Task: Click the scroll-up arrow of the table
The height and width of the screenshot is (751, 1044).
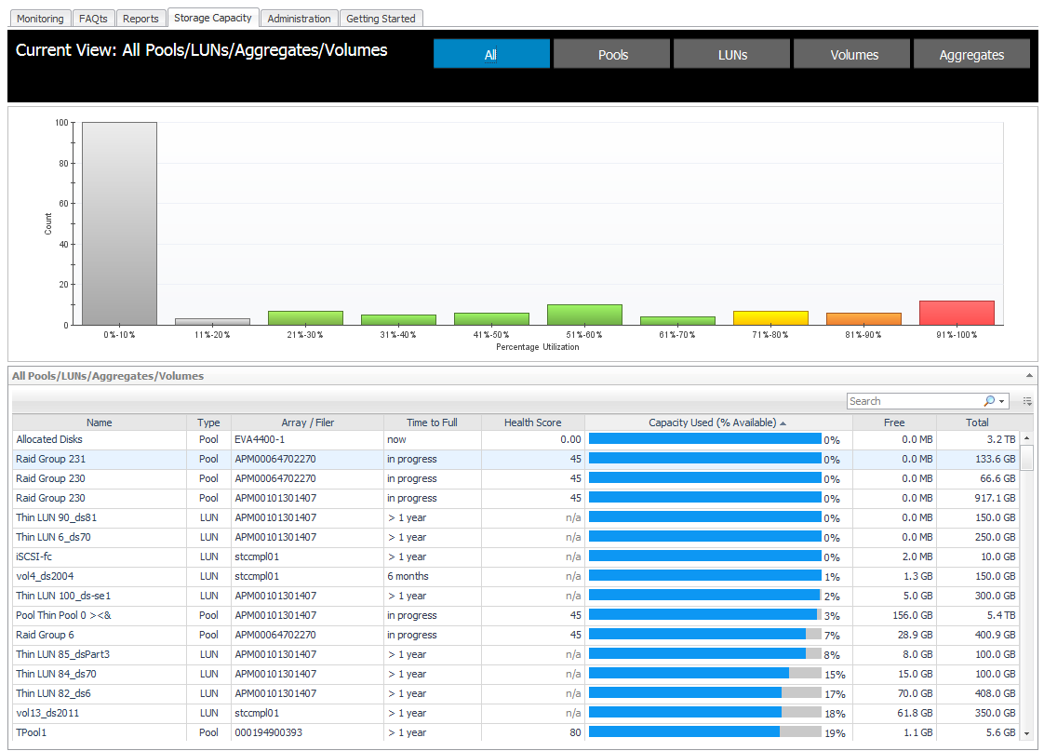Action: pos(1027,438)
